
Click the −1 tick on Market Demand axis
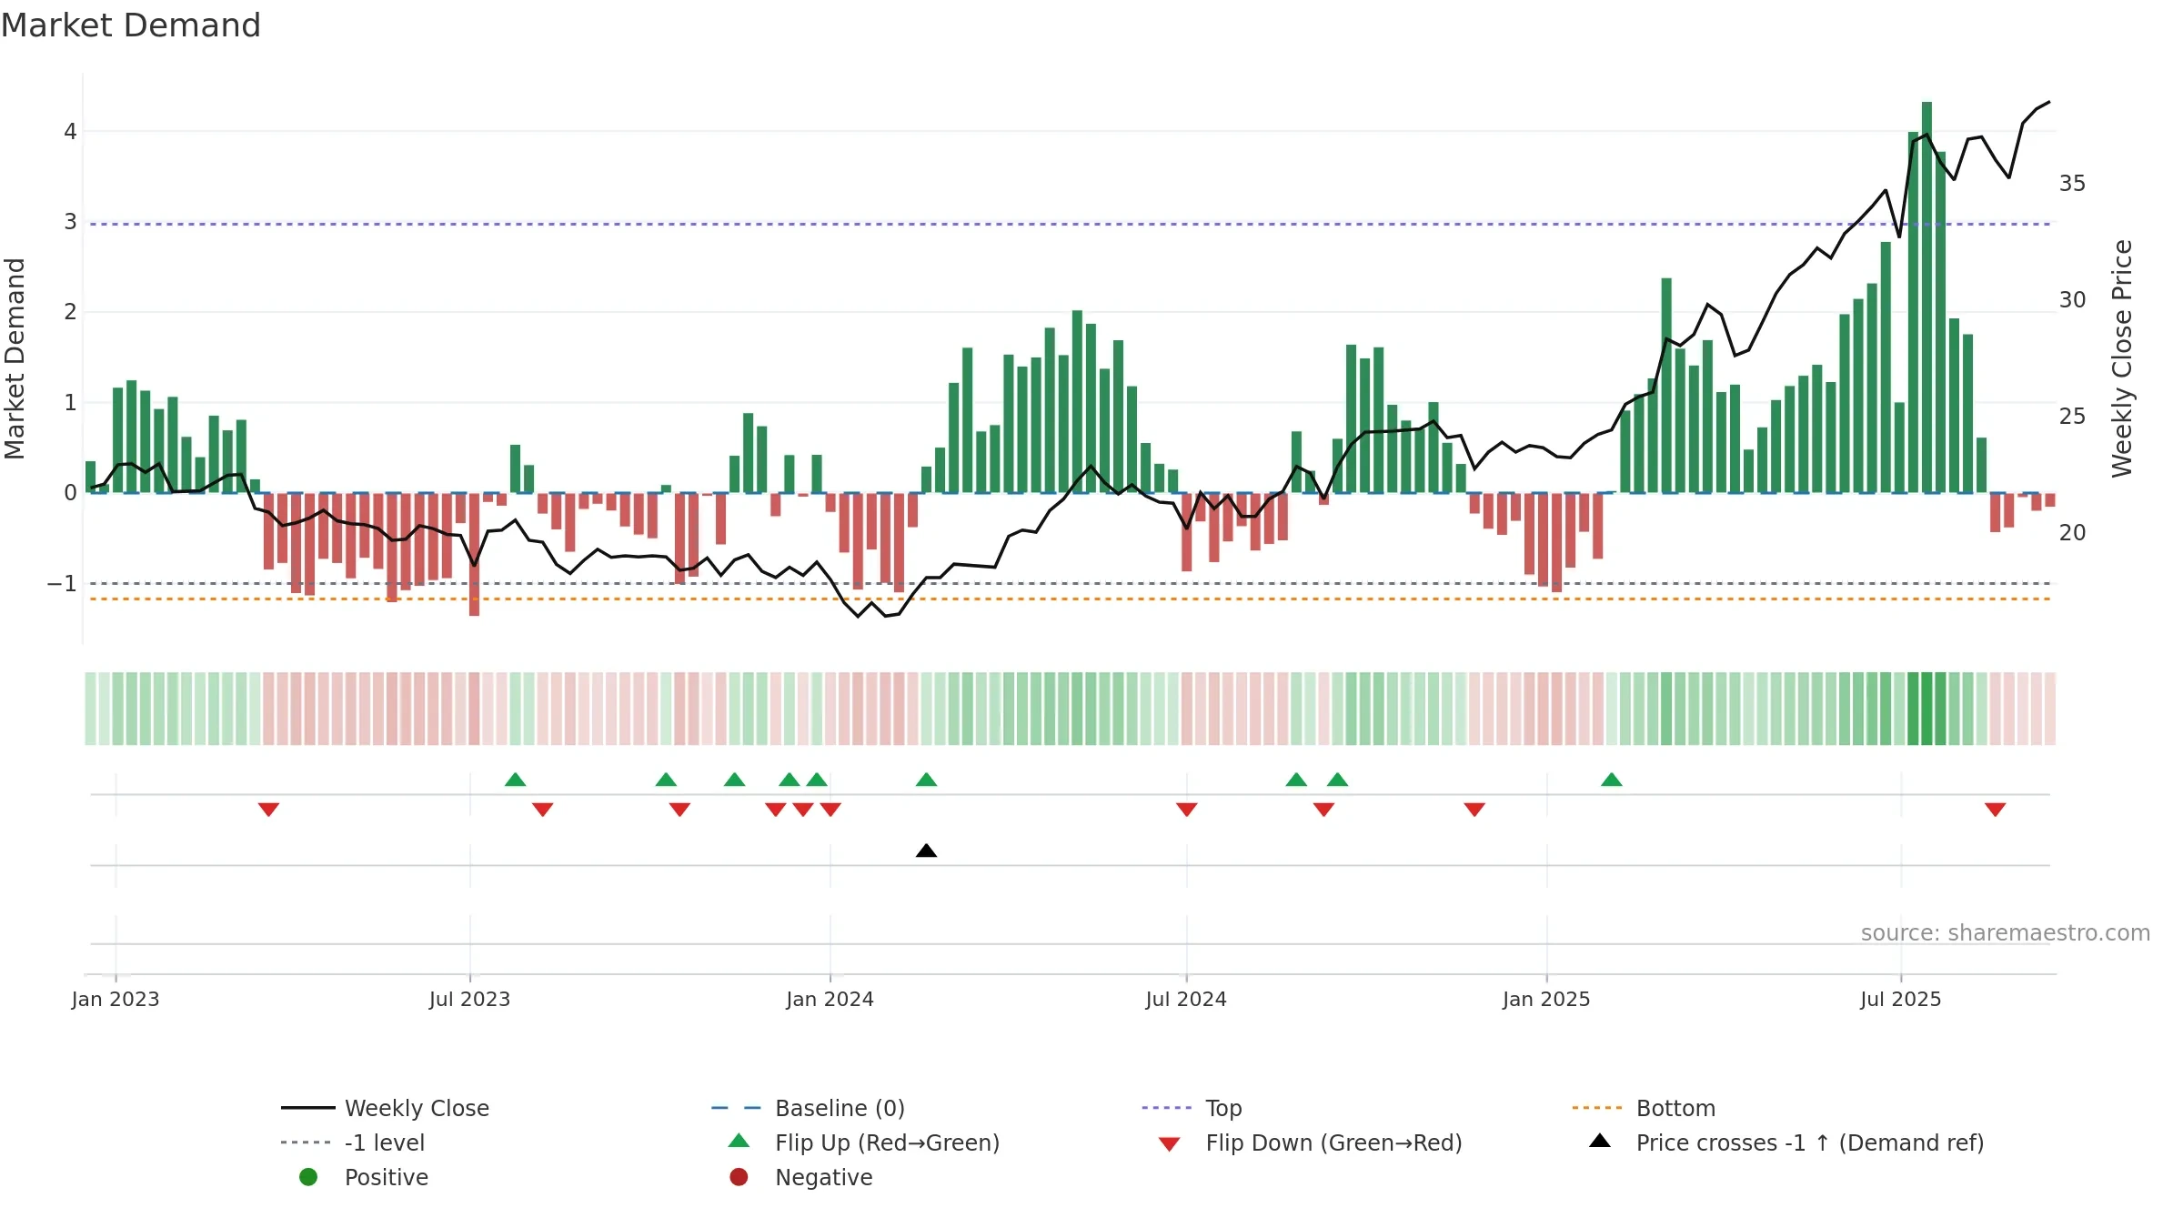coord(62,583)
